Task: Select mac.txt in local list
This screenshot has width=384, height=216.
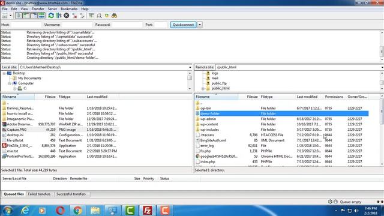Action: tap(13, 151)
